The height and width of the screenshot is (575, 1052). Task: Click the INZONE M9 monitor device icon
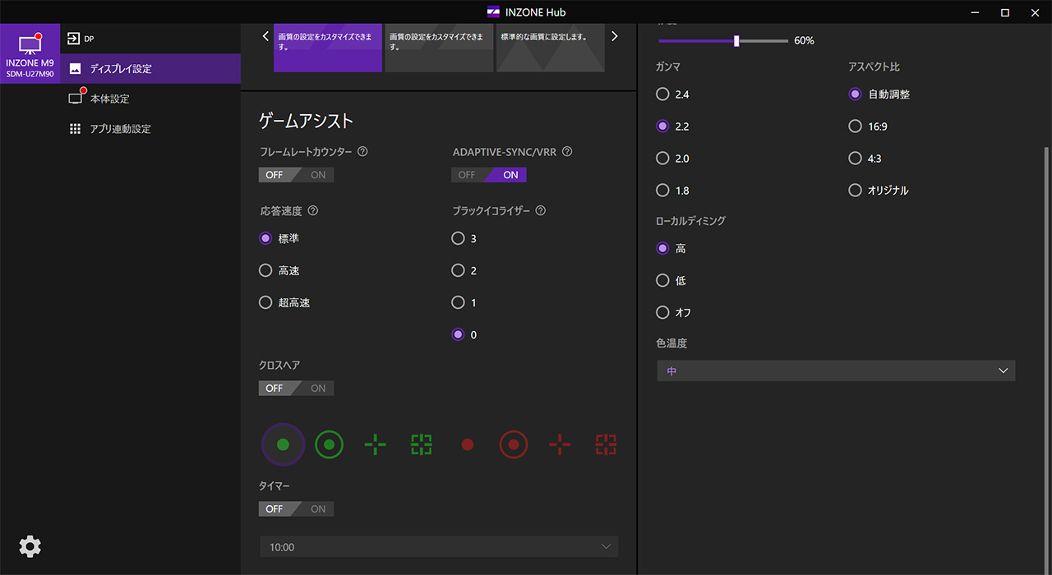pyautogui.click(x=30, y=53)
